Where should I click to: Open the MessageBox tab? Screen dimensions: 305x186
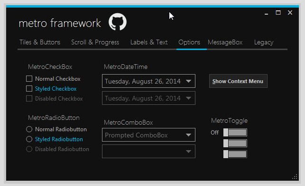tap(225, 42)
